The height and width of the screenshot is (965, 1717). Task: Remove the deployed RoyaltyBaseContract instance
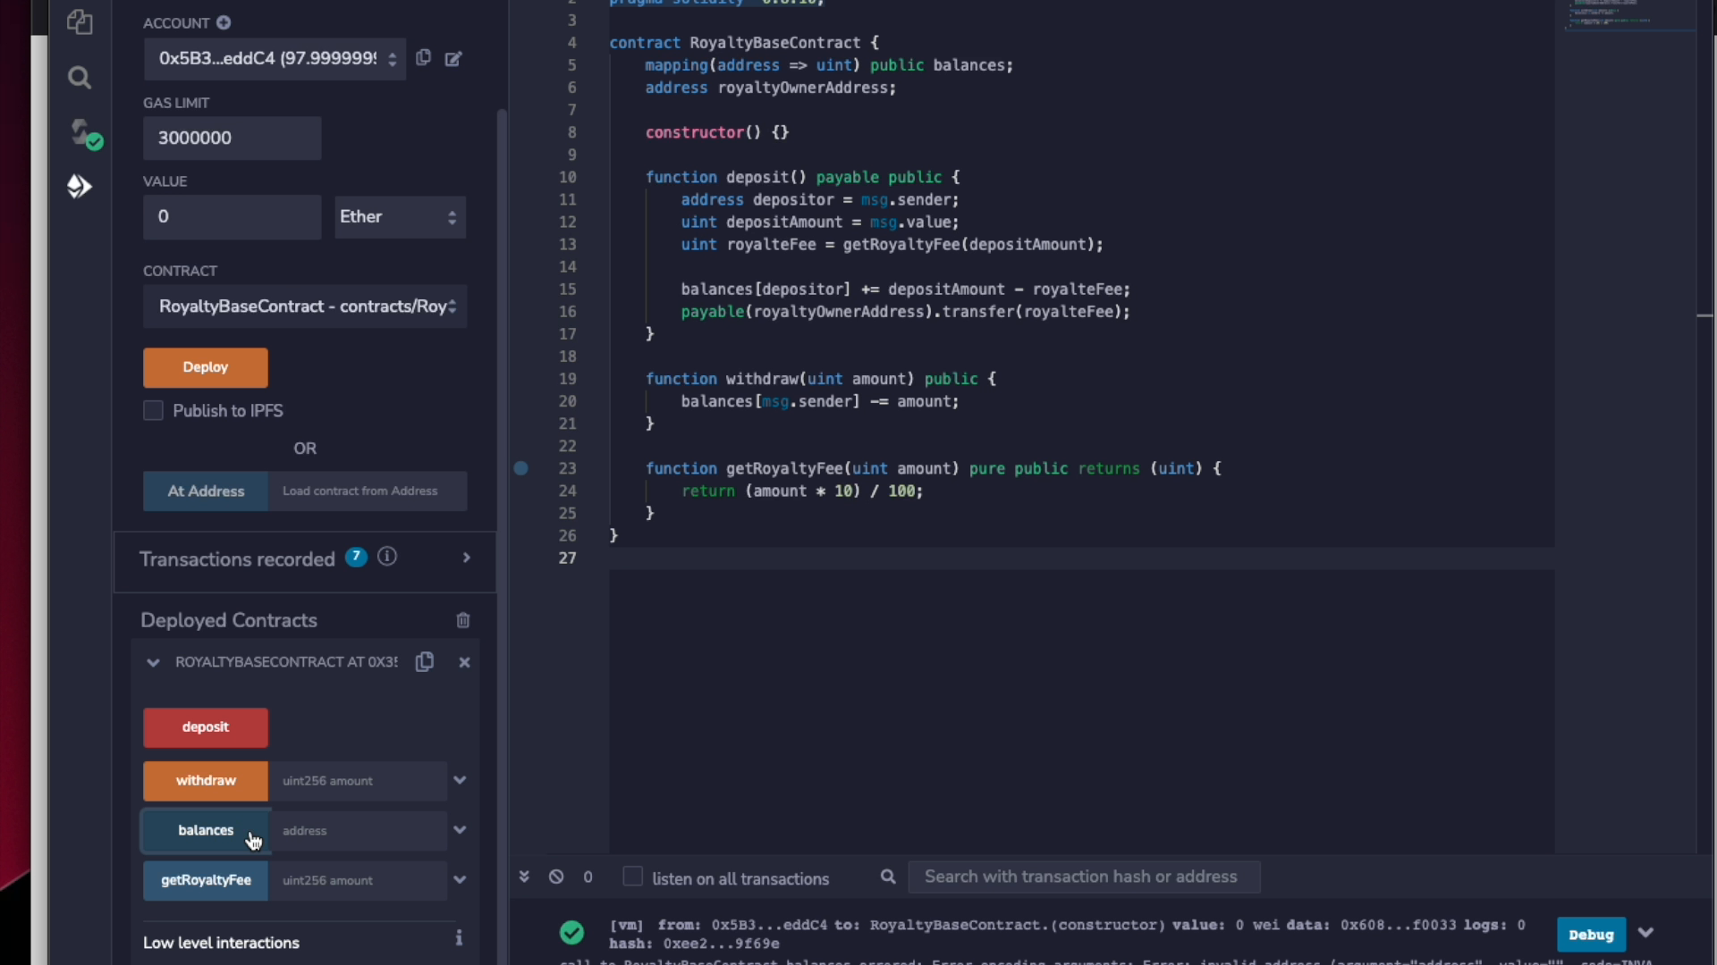464,662
